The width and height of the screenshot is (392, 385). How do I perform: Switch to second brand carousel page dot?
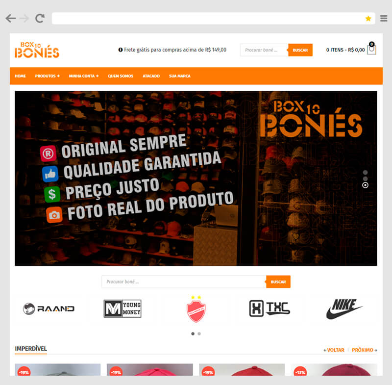(x=199, y=334)
